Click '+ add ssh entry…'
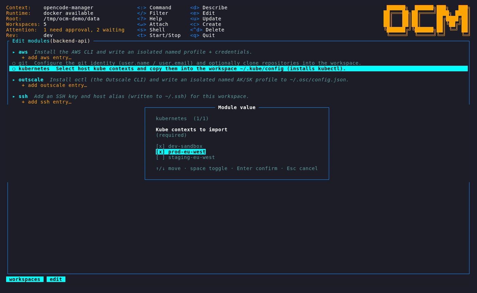Screen dimensions: 477x293 47,102
